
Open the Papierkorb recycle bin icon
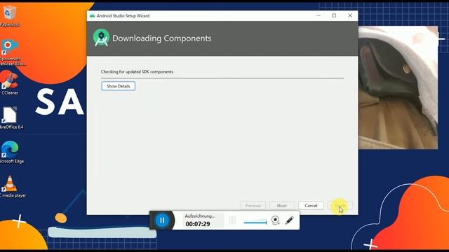tap(10, 15)
